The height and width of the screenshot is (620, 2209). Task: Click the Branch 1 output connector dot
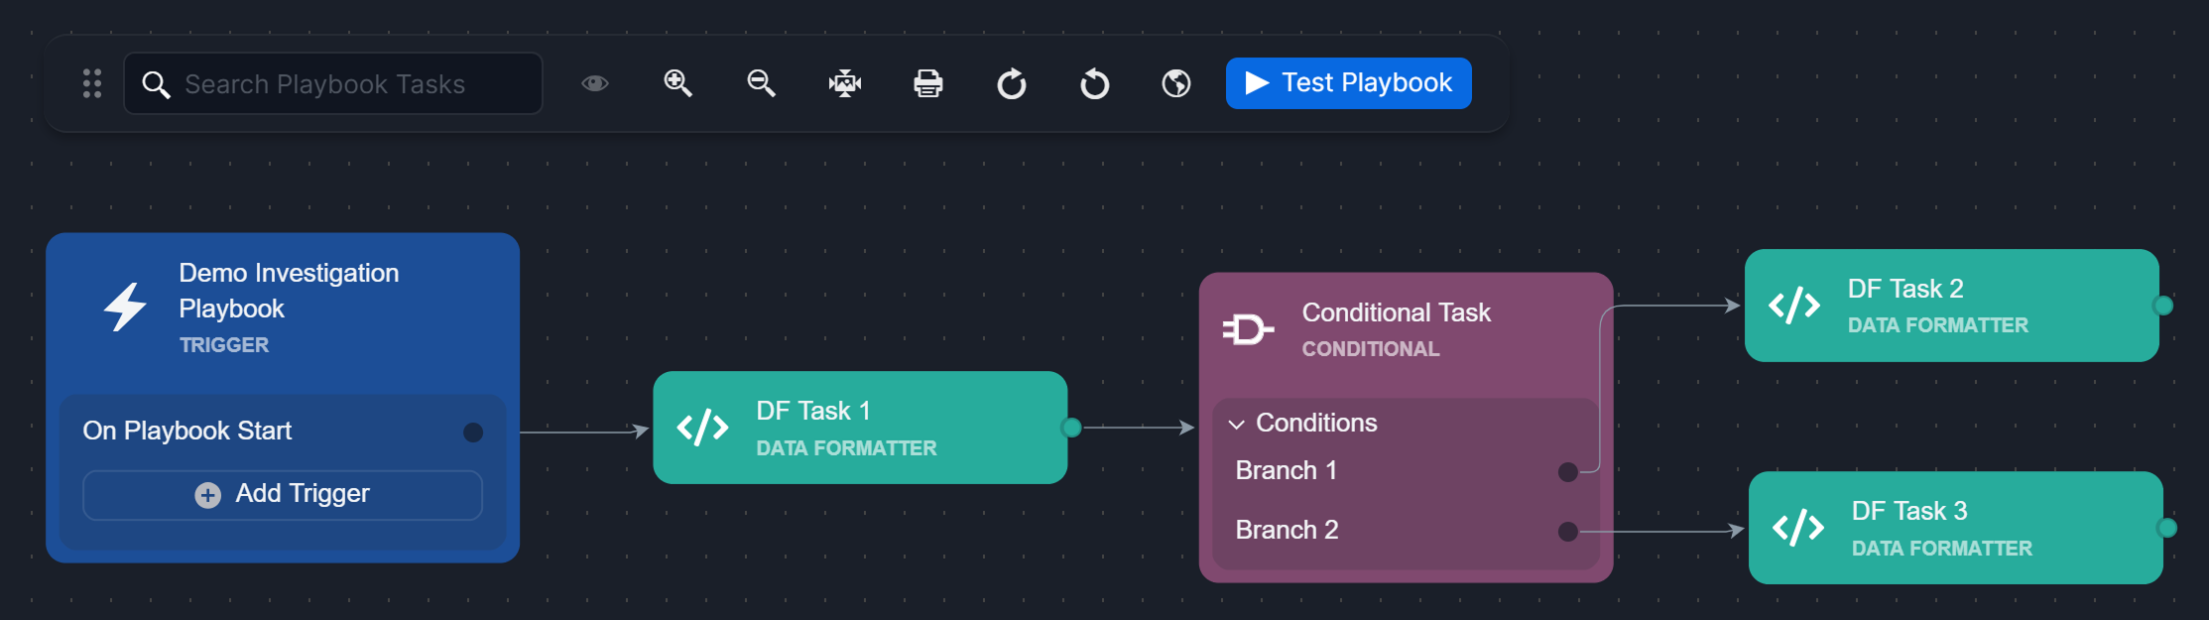(1567, 472)
